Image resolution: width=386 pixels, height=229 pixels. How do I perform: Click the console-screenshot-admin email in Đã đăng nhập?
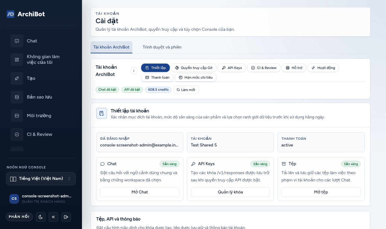(139, 145)
